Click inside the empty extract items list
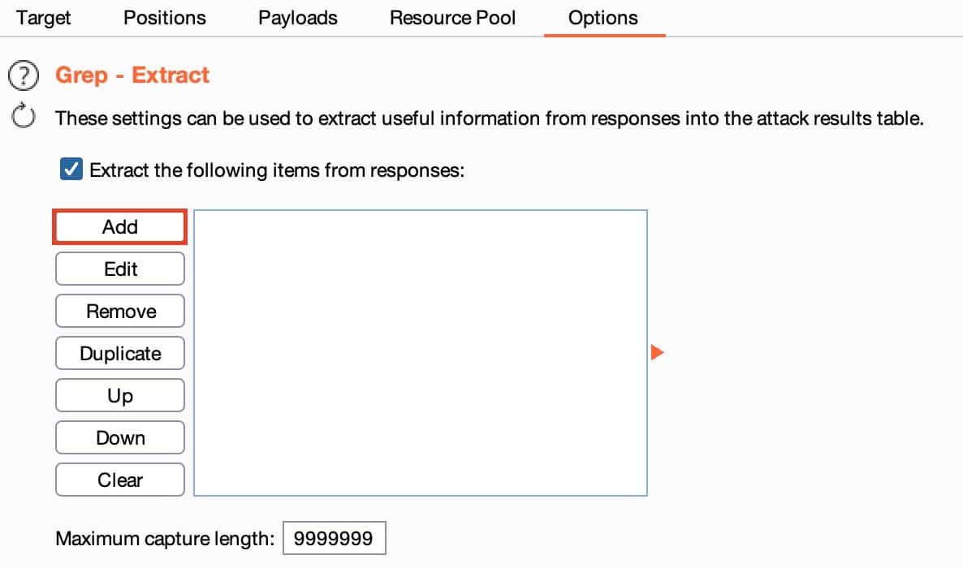Screen dimensions: 963x568 420,352
